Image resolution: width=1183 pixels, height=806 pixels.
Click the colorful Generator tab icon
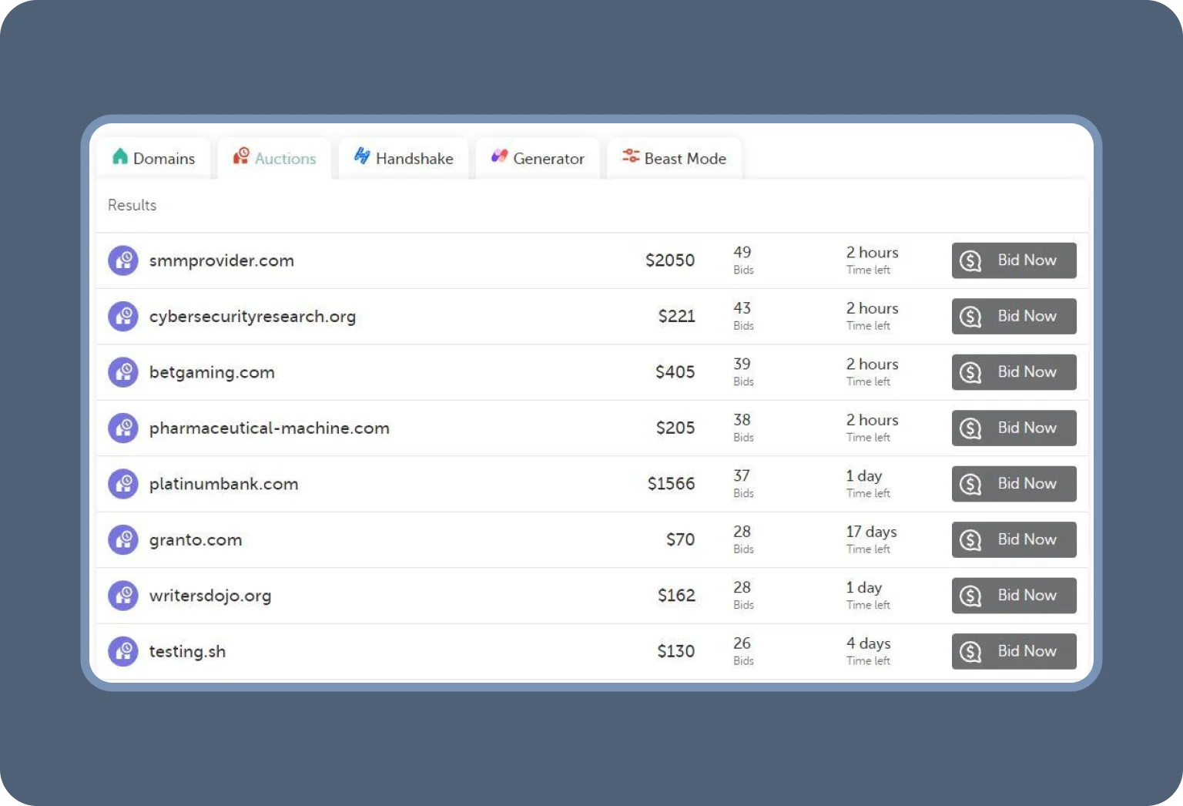(x=499, y=156)
